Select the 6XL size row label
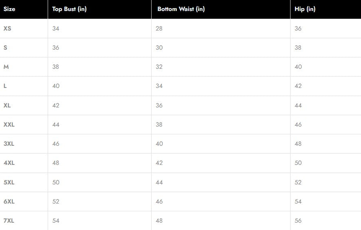361x230 pixels. [9, 202]
